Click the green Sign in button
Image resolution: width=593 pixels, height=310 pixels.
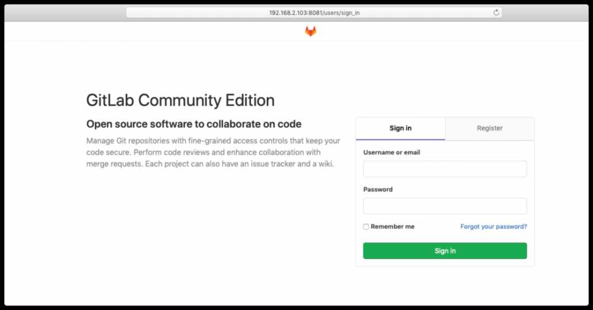click(x=445, y=251)
